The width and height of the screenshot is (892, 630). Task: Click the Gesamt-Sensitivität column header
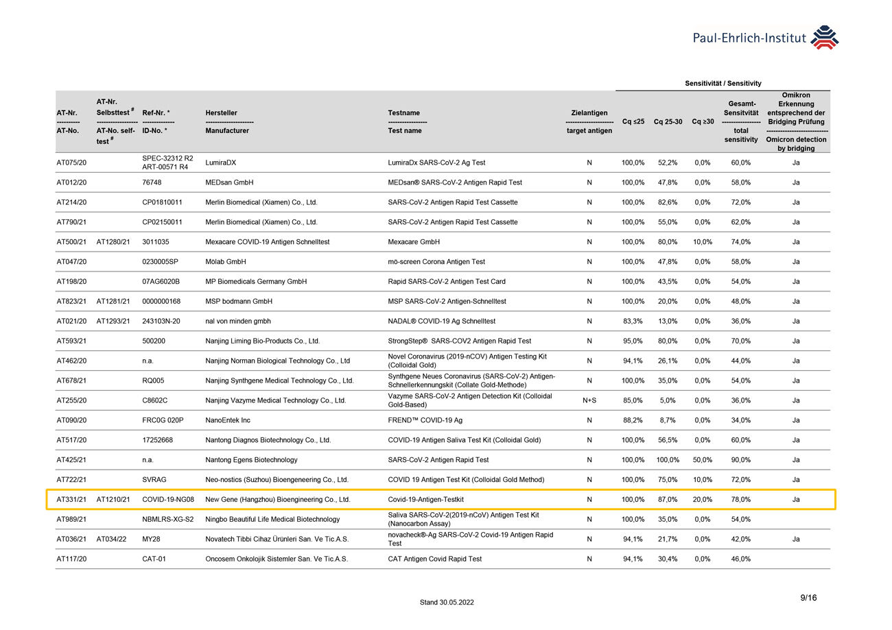click(740, 121)
